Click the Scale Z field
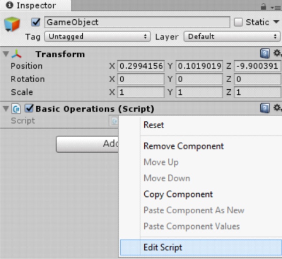 click(258, 92)
